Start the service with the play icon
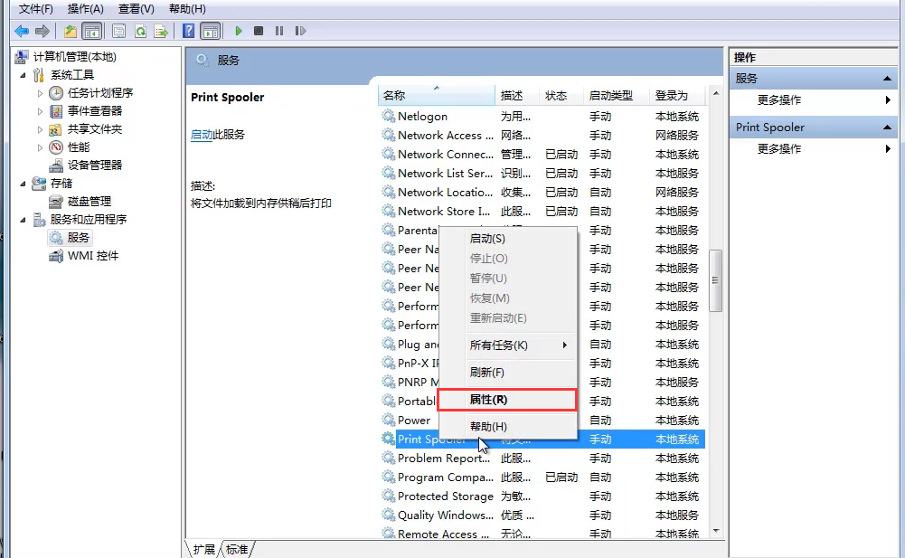Image resolution: width=905 pixels, height=558 pixels. pos(239,31)
